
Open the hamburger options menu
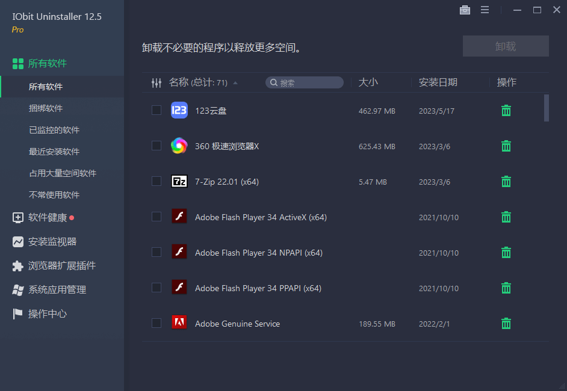click(485, 10)
